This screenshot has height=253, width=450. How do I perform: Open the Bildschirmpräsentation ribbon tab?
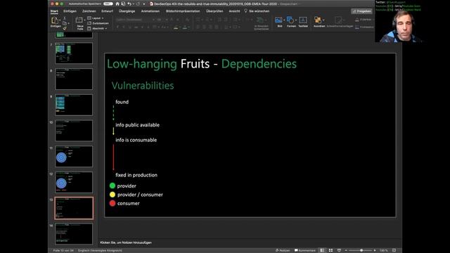point(183,11)
